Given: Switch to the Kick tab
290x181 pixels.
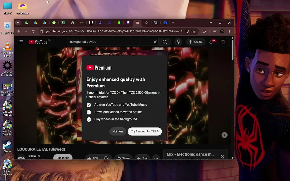Looking at the screenshot, I should 119,23.
